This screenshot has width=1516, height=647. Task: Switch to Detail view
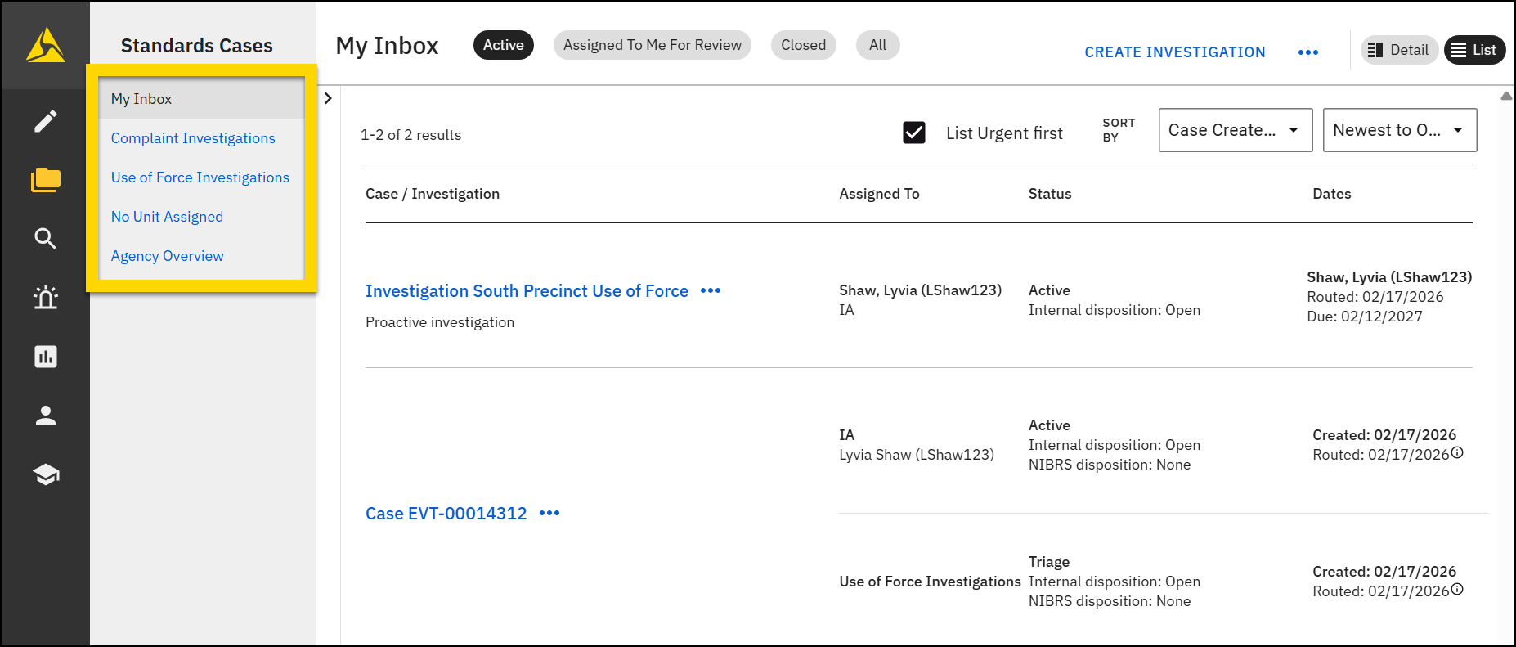pyautogui.click(x=1399, y=50)
